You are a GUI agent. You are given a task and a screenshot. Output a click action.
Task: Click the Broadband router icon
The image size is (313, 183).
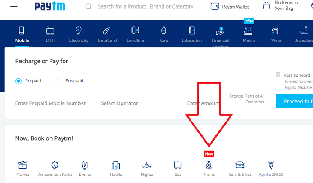coord(304,30)
